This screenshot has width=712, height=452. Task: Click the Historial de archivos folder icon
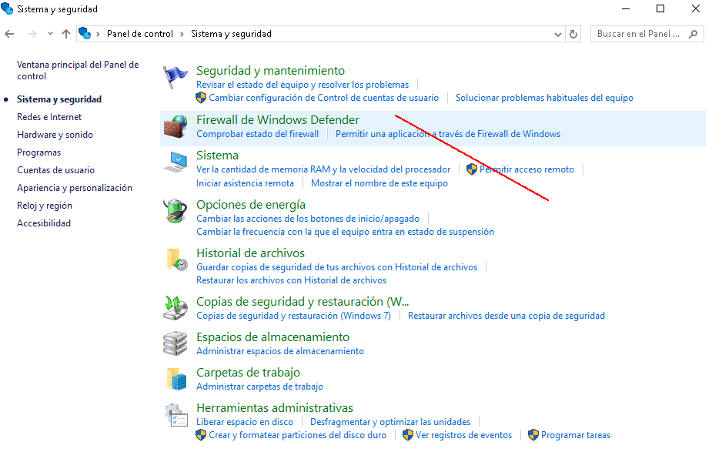(176, 259)
